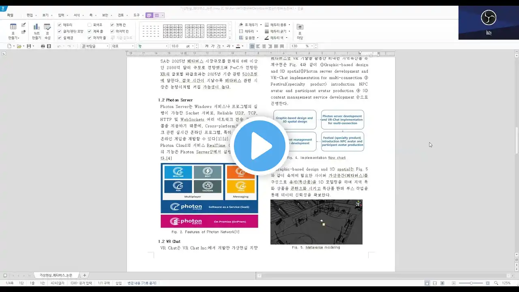Viewport: 519px width, 292px height.
Task: Apply bold 가 formatting
Action: coord(207,46)
